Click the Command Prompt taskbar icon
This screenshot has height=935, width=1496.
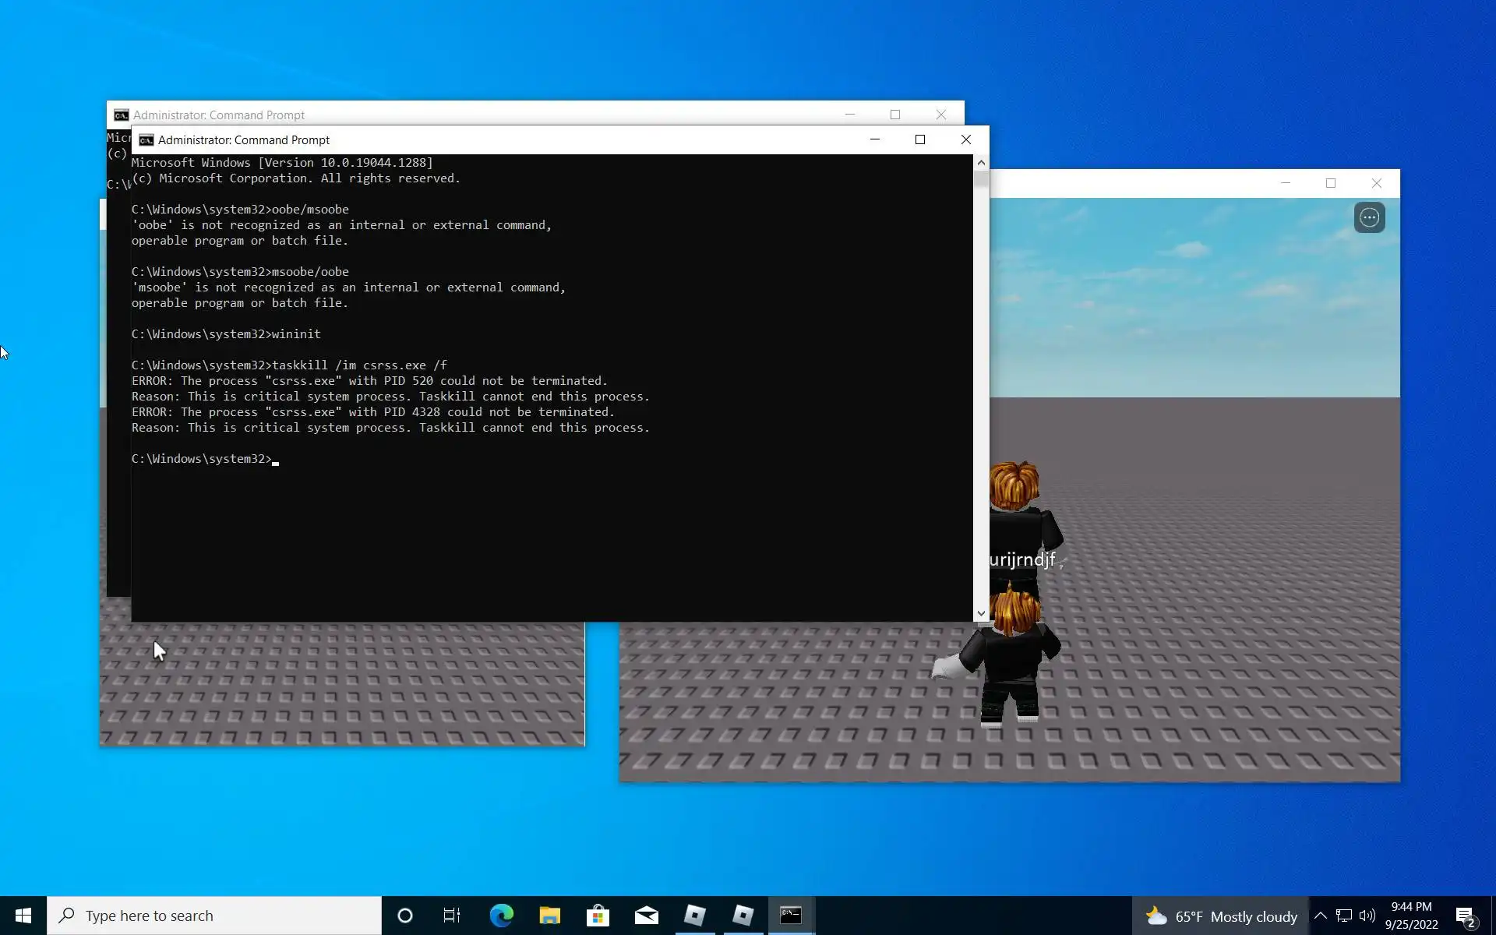[791, 916]
